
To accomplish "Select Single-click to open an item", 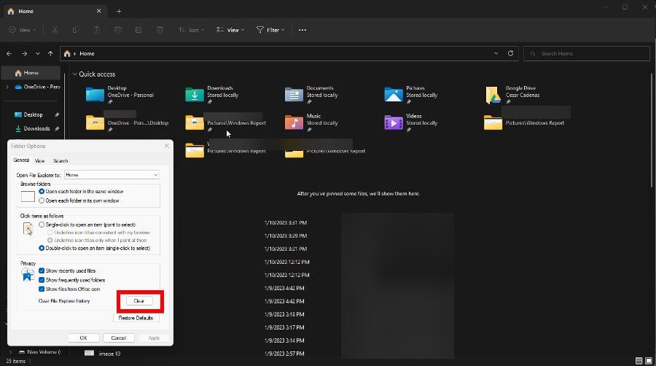I will pyautogui.click(x=42, y=225).
